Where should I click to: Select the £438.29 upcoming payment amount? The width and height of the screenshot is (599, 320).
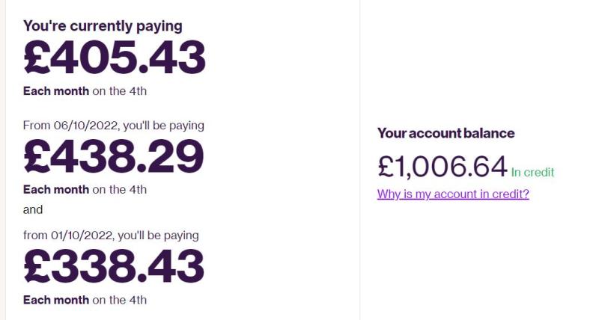(114, 156)
